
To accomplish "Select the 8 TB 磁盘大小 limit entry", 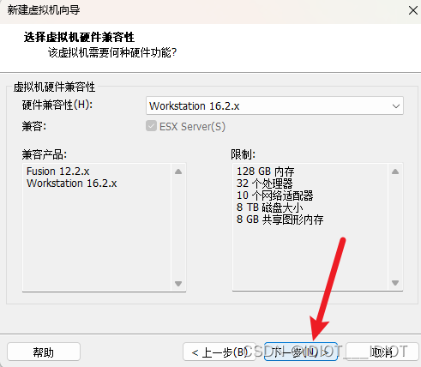I will pos(269,208).
